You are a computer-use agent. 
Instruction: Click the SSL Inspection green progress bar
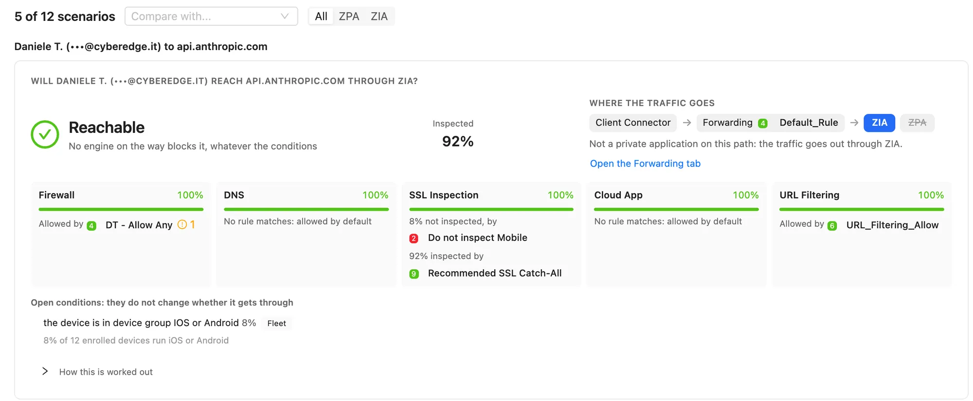[491, 209]
